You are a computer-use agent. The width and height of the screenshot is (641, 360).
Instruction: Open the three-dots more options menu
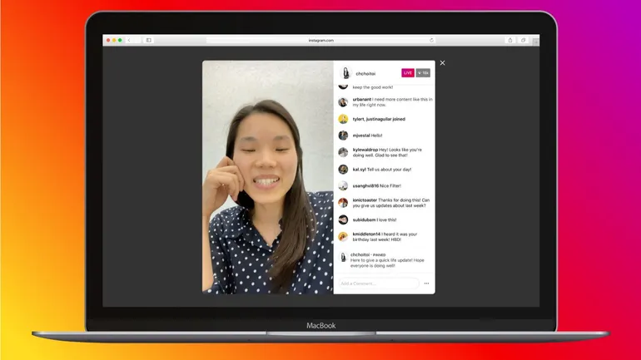426,284
